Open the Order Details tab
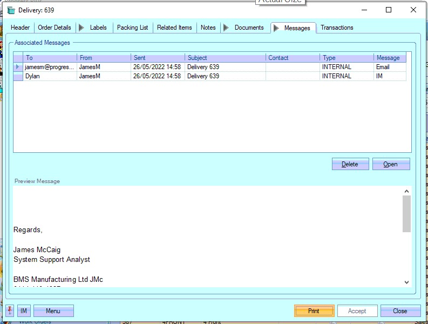428x324 pixels. pyautogui.click(x=55, y=28)
